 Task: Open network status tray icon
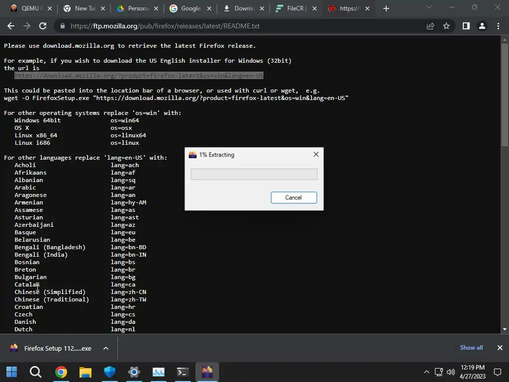point(438,372)
